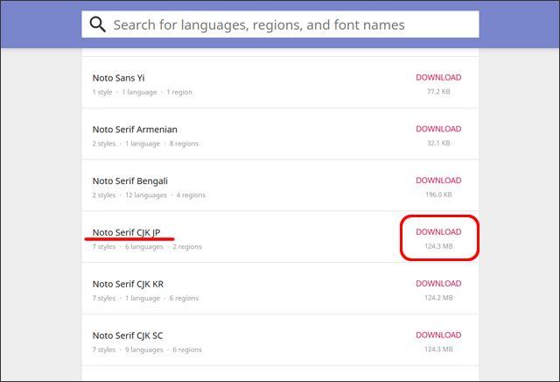The height and width of the screenshot is (382, 560).
Task: Download the Noto Serif CJK JP font
Action: click(x=438, y=232)
